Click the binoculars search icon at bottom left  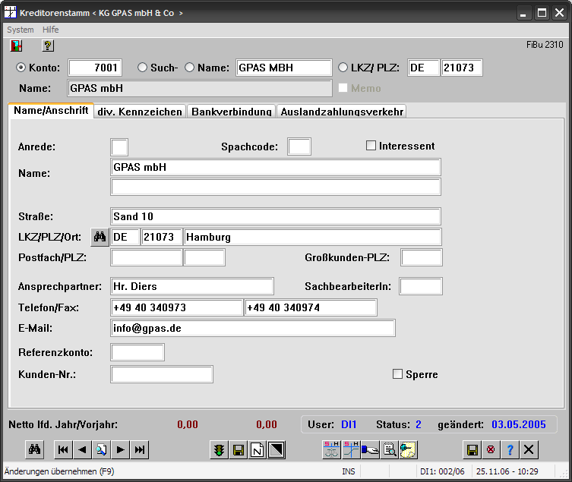tap(35, 450)
